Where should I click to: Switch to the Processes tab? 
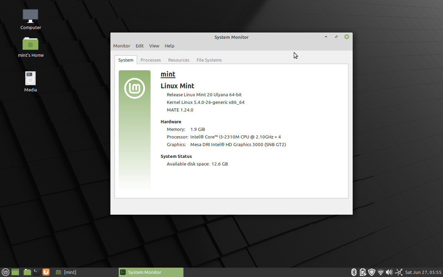point(151,60)
